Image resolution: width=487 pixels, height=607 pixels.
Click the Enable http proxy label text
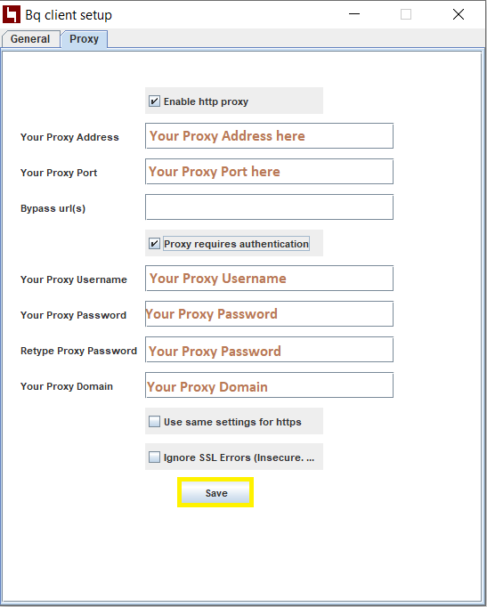point(206,101)
